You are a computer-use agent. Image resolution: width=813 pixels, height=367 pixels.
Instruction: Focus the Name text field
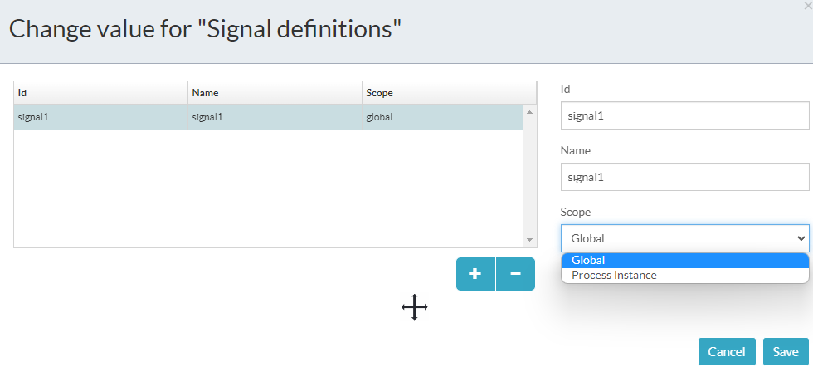point(684,177)
